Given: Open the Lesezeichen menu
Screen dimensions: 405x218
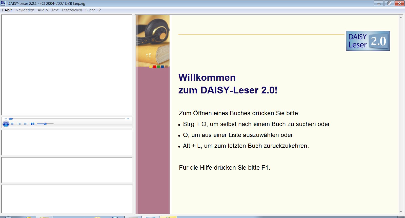Looking at the screenshot, I should pyautogui.click(x=72, y=10).
